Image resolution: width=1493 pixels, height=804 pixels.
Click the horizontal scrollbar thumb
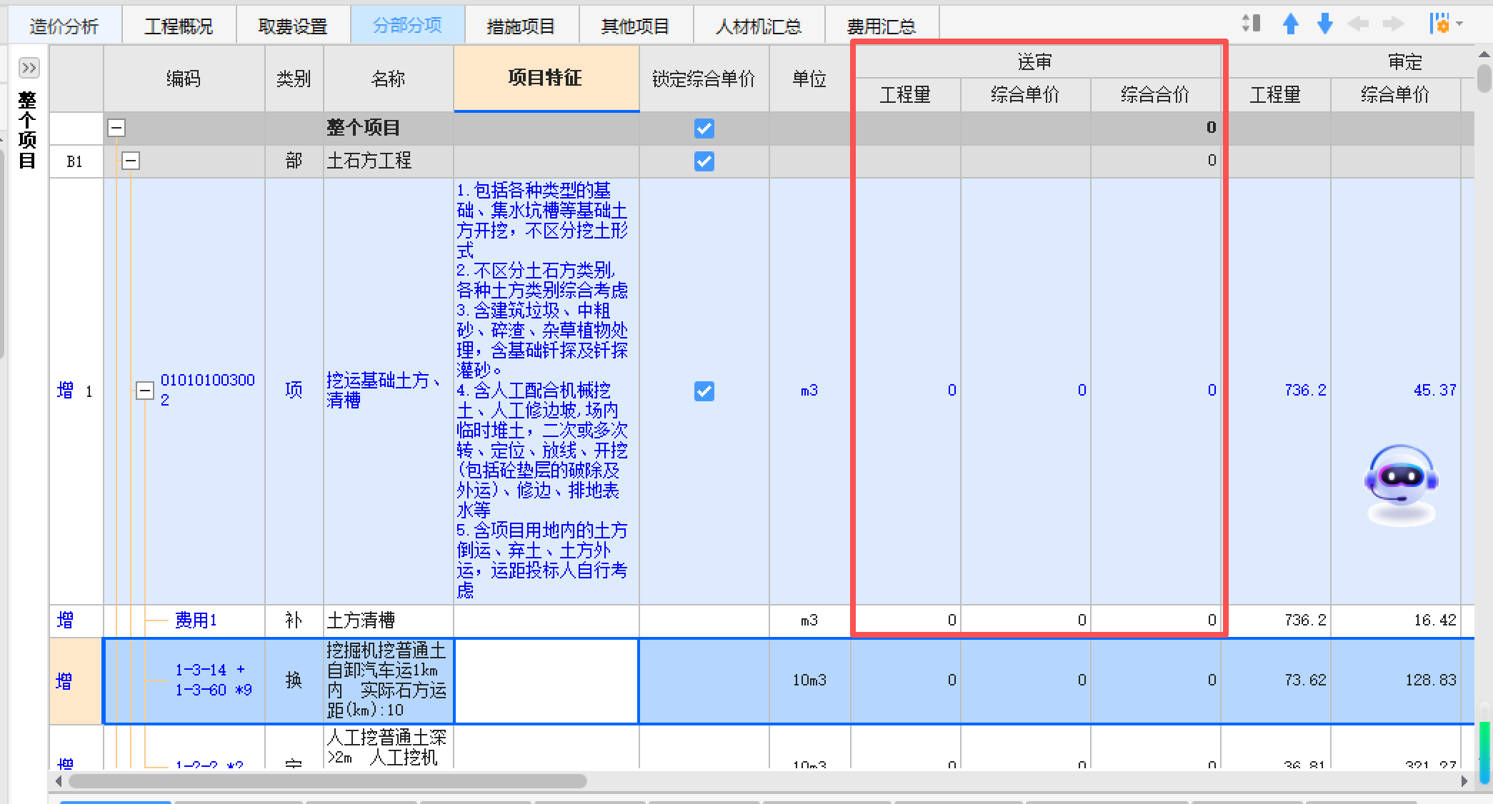pyautogui.click(x=327, y=781)
